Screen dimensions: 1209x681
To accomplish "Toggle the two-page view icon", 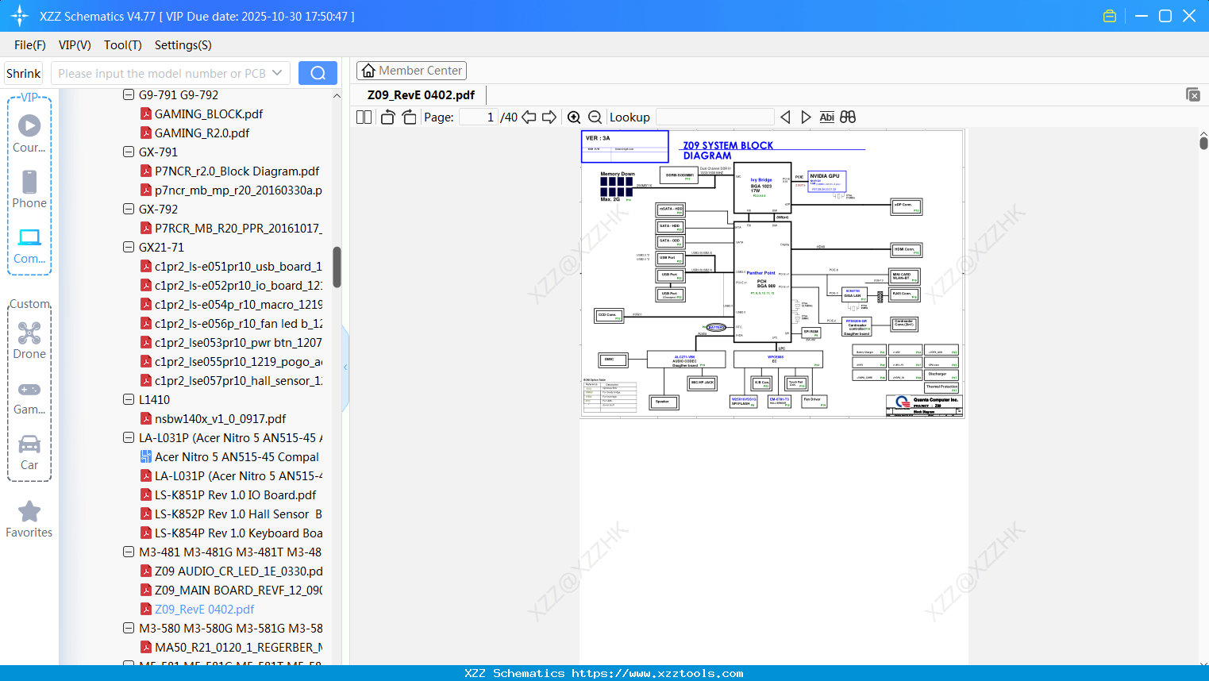I will point(364,117).
